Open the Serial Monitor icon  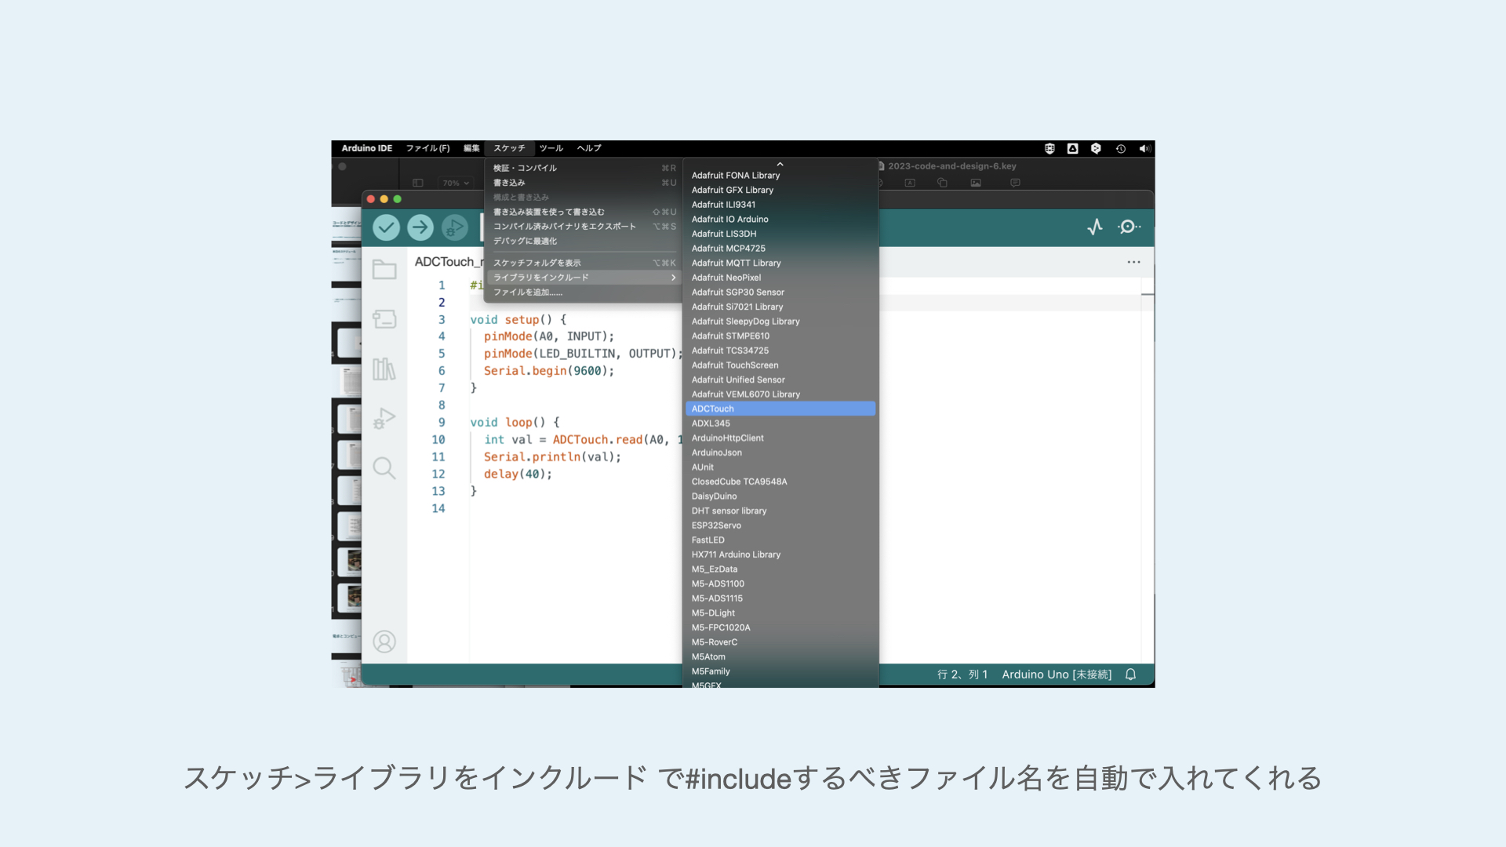tap(1129, 227)
